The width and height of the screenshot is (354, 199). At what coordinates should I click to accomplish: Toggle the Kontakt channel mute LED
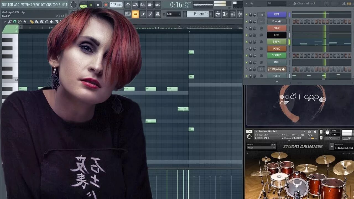tap(247, 21)
